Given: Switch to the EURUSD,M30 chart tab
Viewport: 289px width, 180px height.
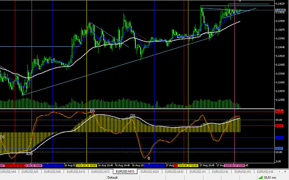Looking at the screenshot, I should [x=174, y=172].
